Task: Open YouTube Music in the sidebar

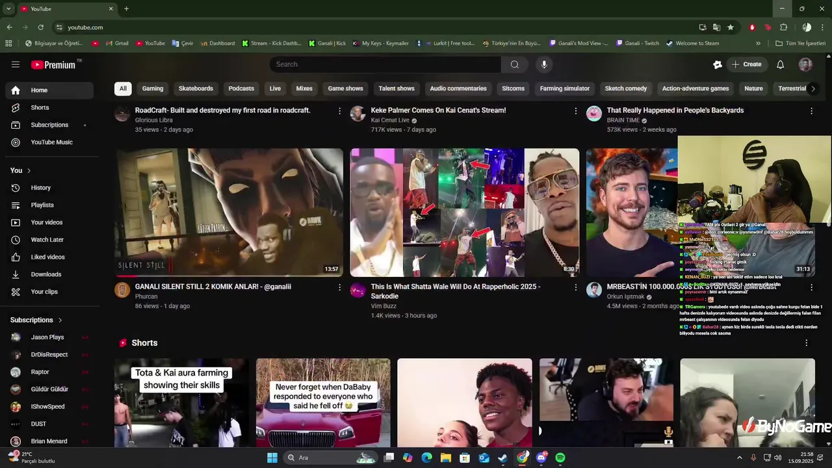Action: click(49, 142)
